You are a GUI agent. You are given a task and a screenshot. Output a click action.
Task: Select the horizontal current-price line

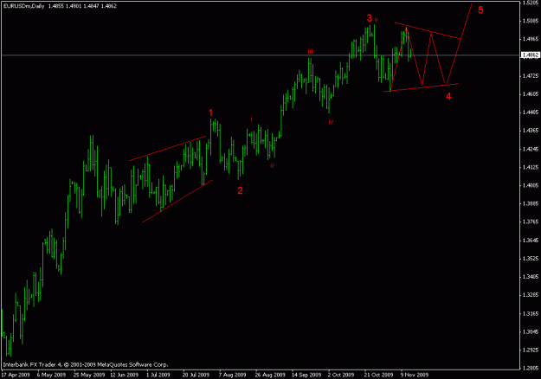pyautogui.click(x=260, y=55)
